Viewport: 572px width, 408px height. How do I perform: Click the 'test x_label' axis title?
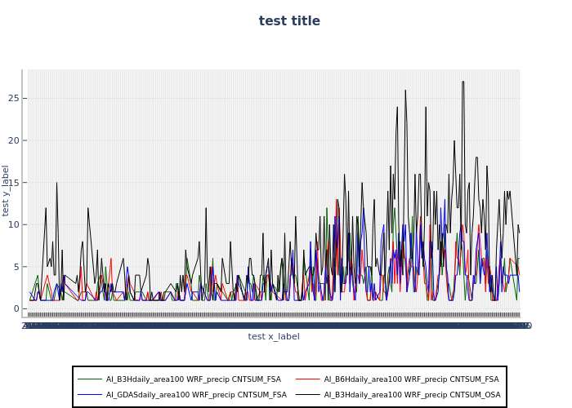point(274,336)
